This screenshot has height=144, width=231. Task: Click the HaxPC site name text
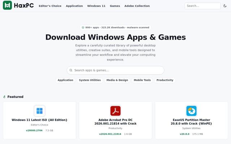coord(24,6)
